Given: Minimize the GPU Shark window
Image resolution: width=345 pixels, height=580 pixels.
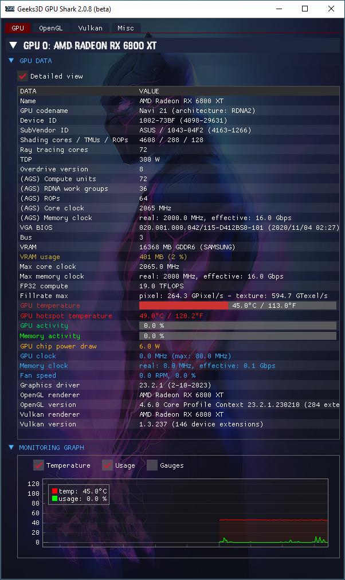Looking at the screenshot, I should (x=279, y=9).
